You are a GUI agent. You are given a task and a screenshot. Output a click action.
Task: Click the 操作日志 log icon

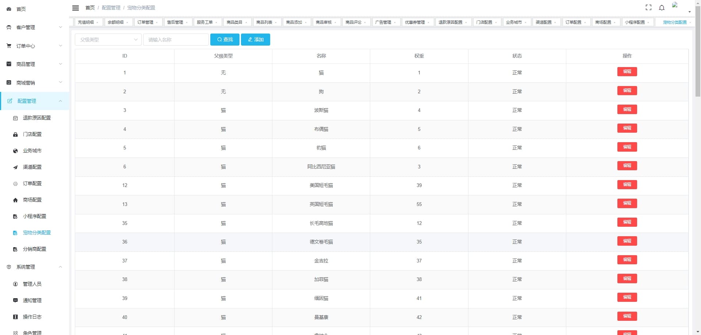(15, 317)
